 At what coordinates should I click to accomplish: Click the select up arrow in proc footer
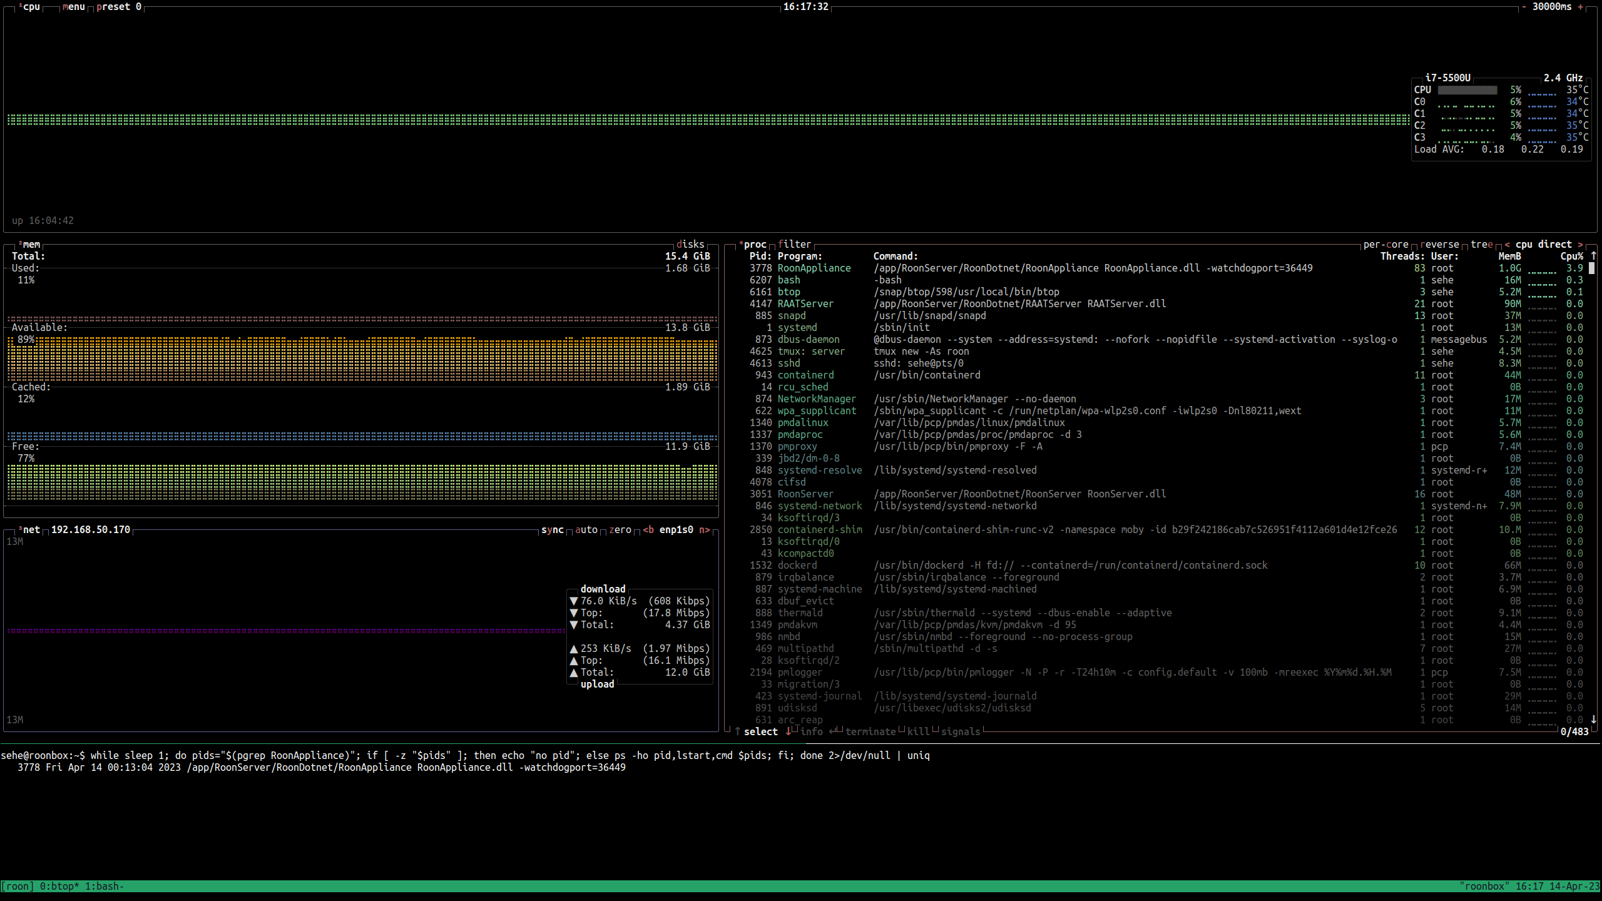[738, 731]
